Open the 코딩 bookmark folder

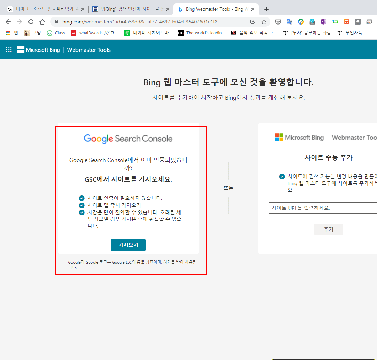point(32,33)
